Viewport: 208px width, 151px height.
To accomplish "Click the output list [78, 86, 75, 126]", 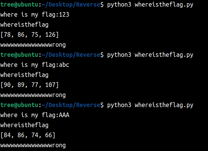I will click(x=30, y=35).
